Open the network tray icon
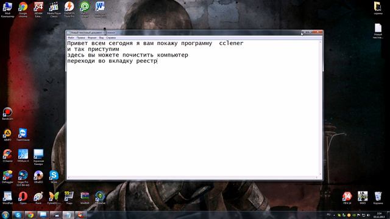 tap(364, 215)
